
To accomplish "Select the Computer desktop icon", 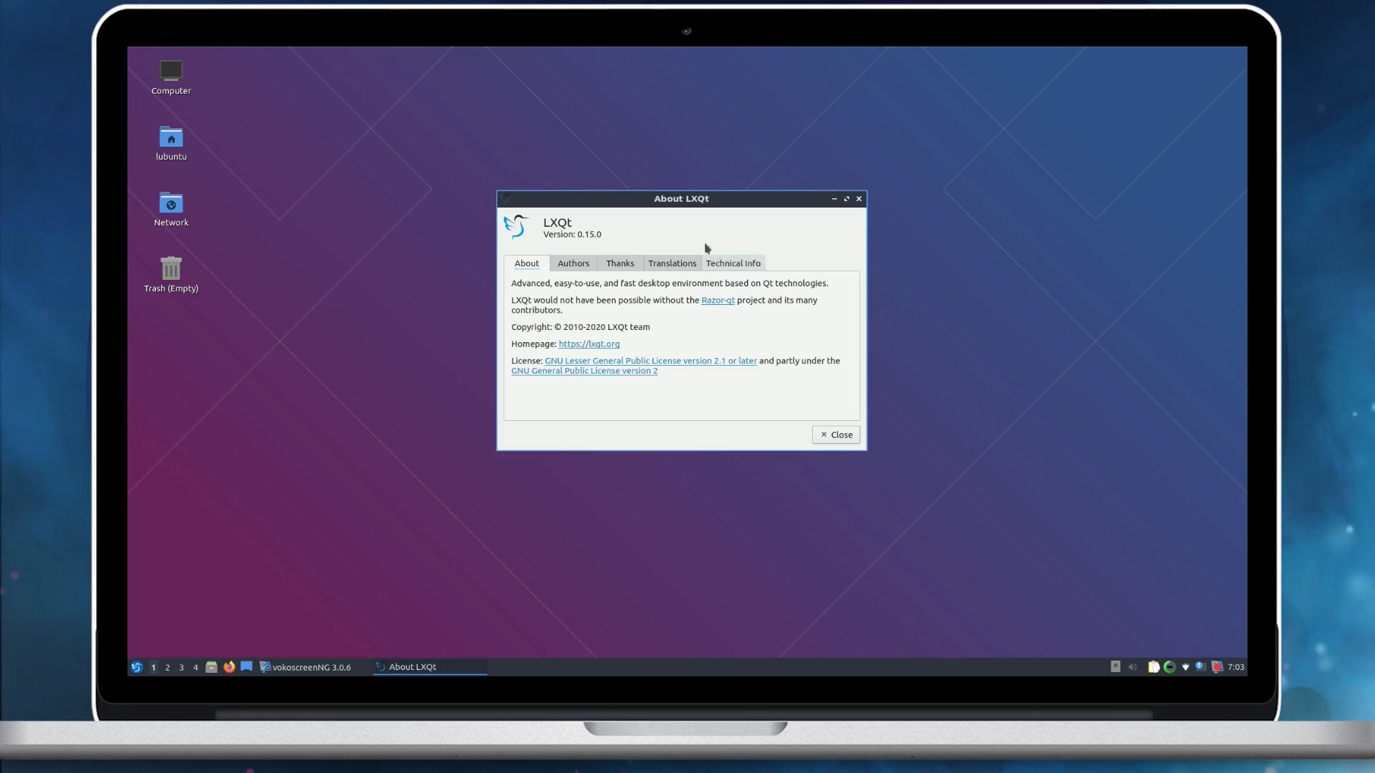I will point(170,72).
